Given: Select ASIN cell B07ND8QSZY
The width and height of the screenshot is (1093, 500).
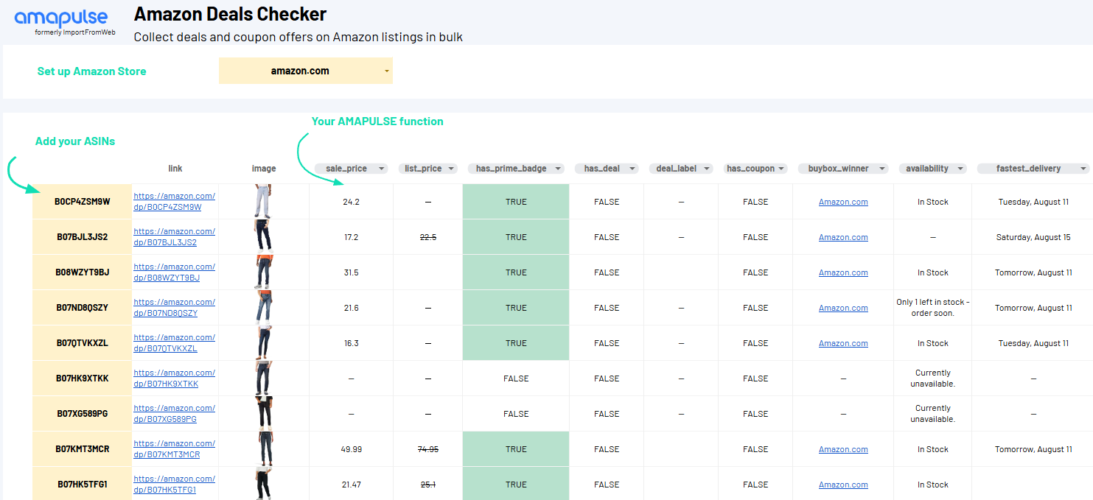Looking at the screenshot, I should (x=83, y=308).
